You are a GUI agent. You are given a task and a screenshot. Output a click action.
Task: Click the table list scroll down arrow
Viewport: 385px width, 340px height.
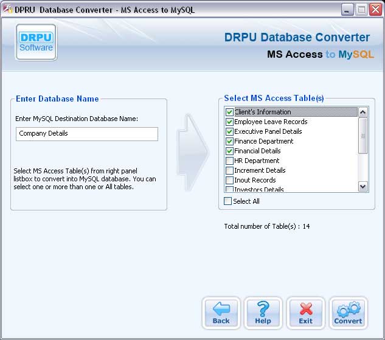[x=363, y=186]
